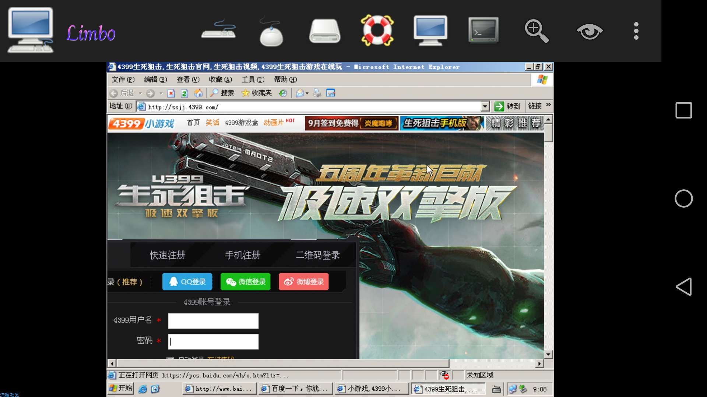Click the Mail envelope toolbar icon
This screenshot has width=707, height=397.
click(x=300, y=93)
